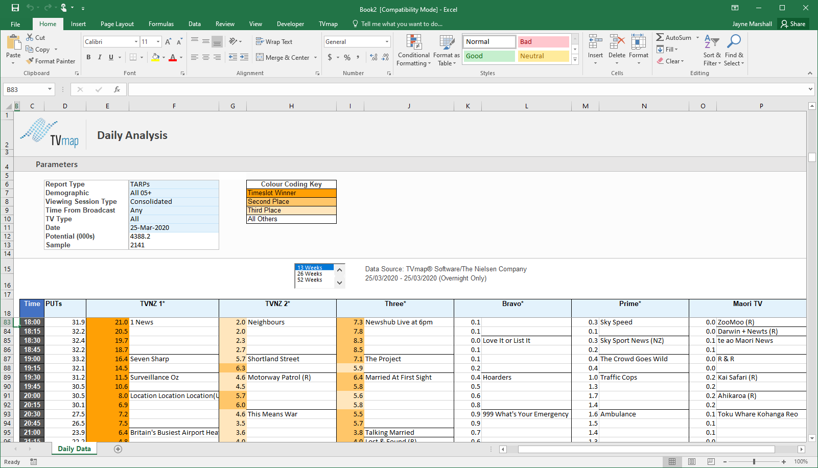This screenshot has height=468, width=818.
Task: Click the red Font Color A
Action: 173,57
